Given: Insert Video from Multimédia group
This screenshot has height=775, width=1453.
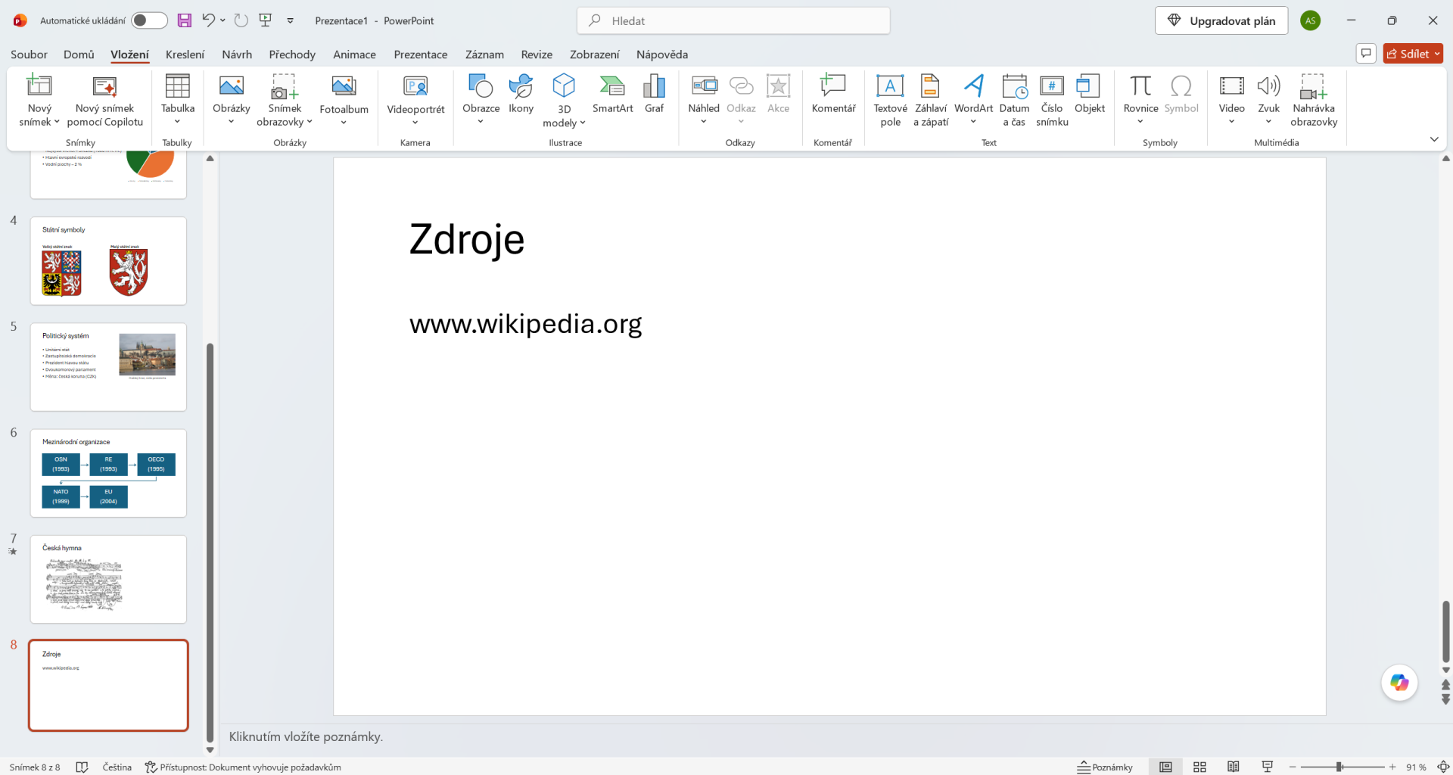Looking at the screenshot, I should (1232, 99).
